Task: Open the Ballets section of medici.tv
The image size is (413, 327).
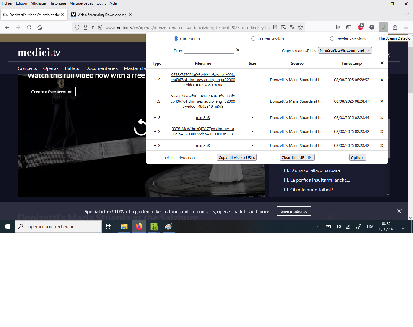Action: (x=72, y=68)
